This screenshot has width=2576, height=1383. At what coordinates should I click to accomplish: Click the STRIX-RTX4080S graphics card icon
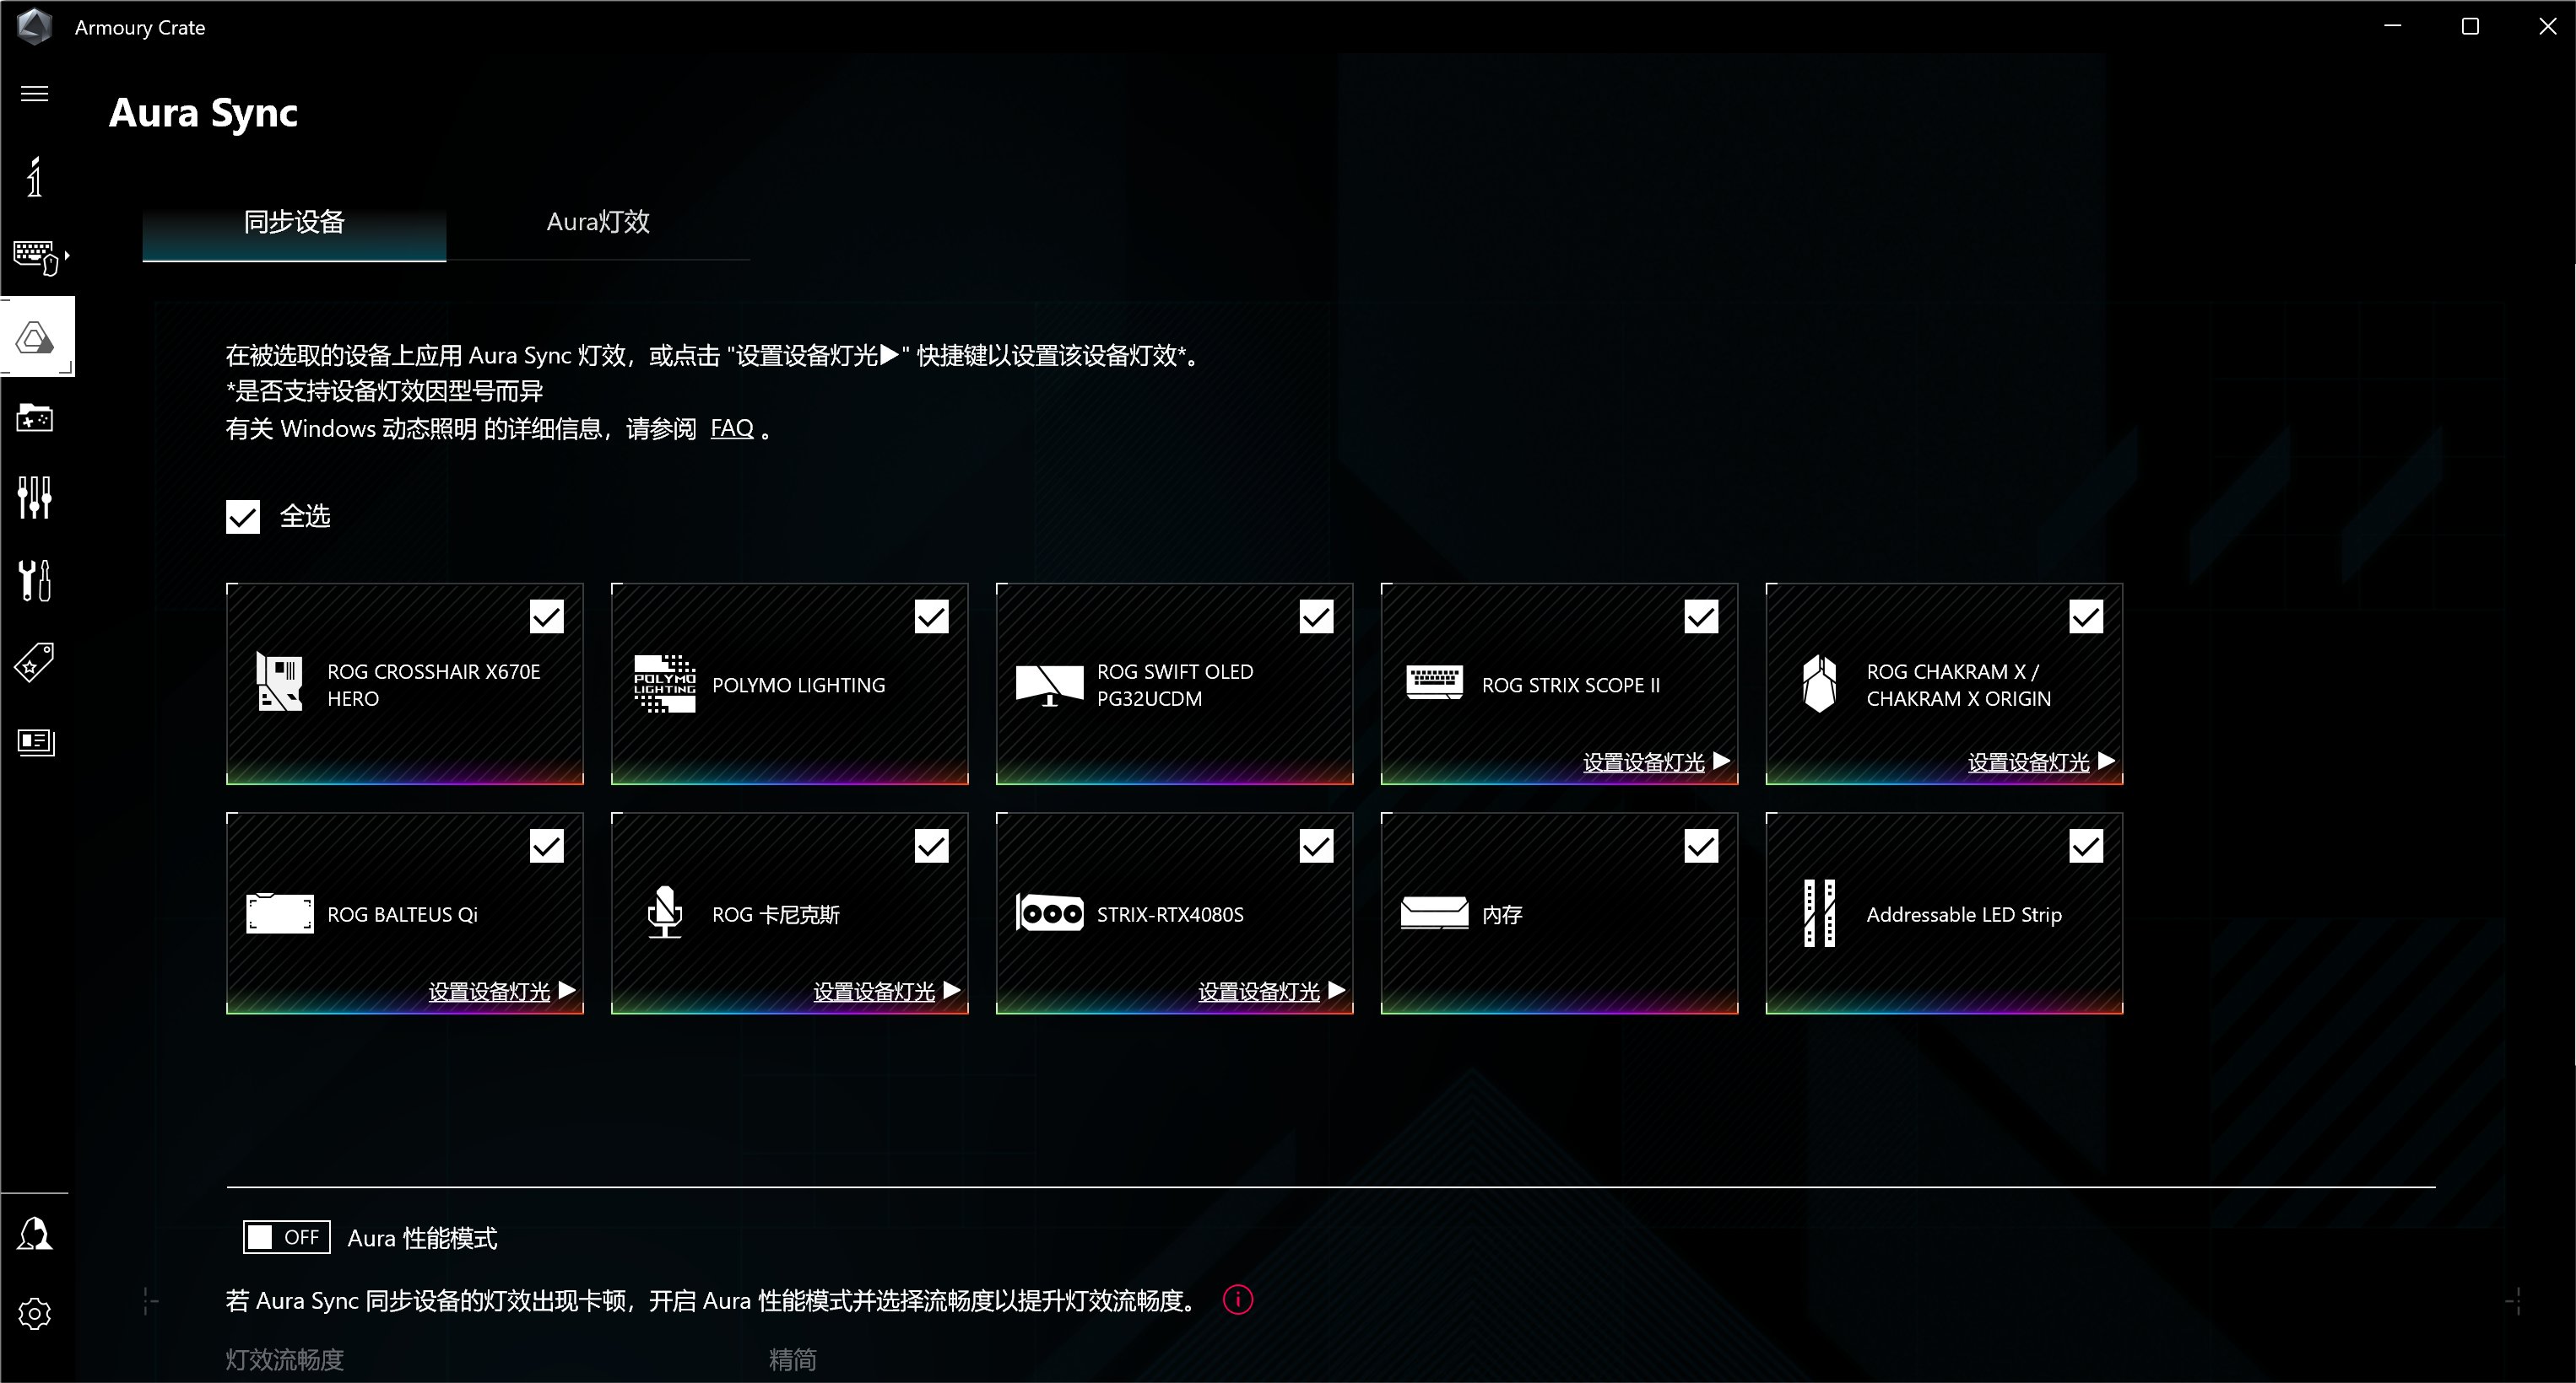[1049, 912]
